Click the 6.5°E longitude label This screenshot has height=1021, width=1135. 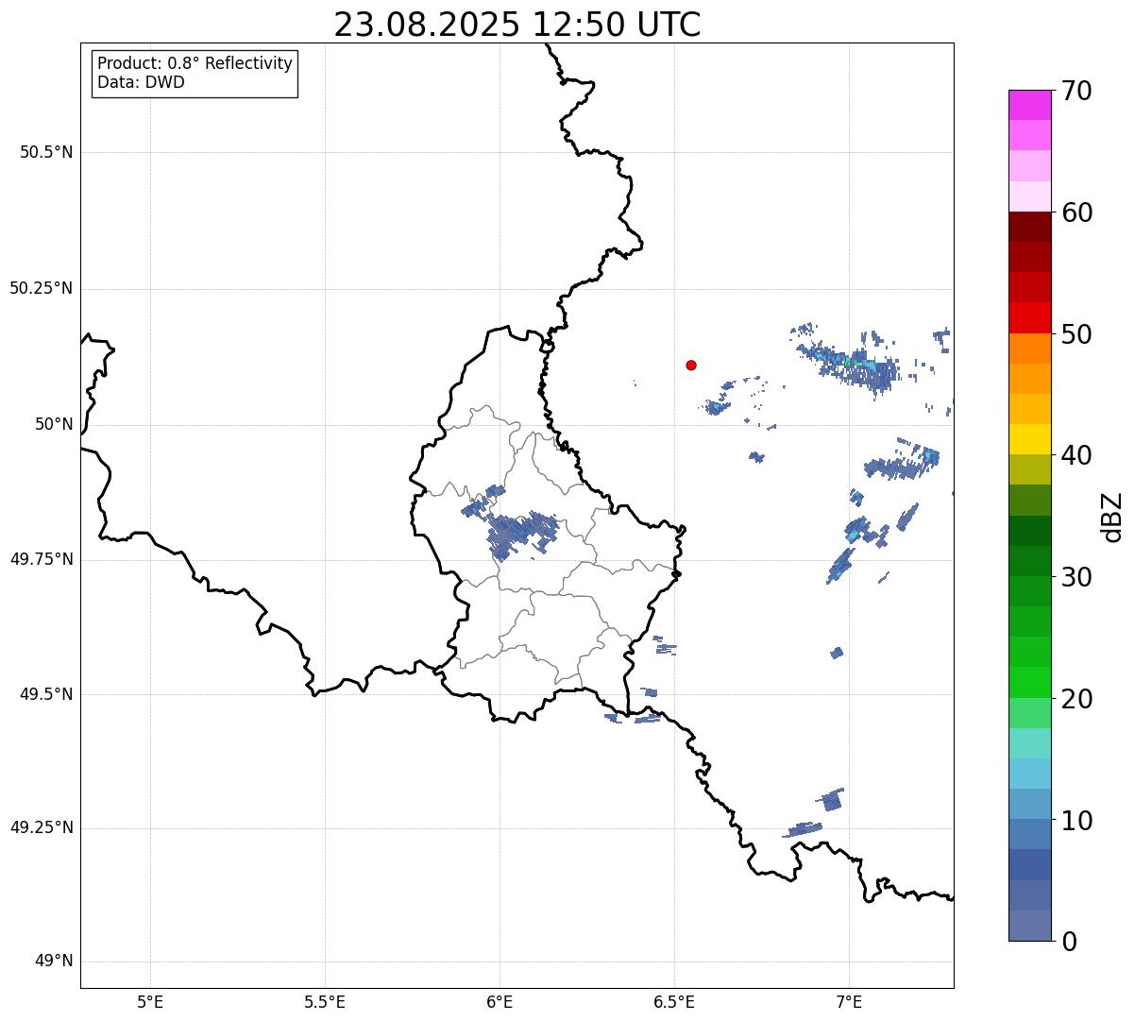[x=674, y=1001]
